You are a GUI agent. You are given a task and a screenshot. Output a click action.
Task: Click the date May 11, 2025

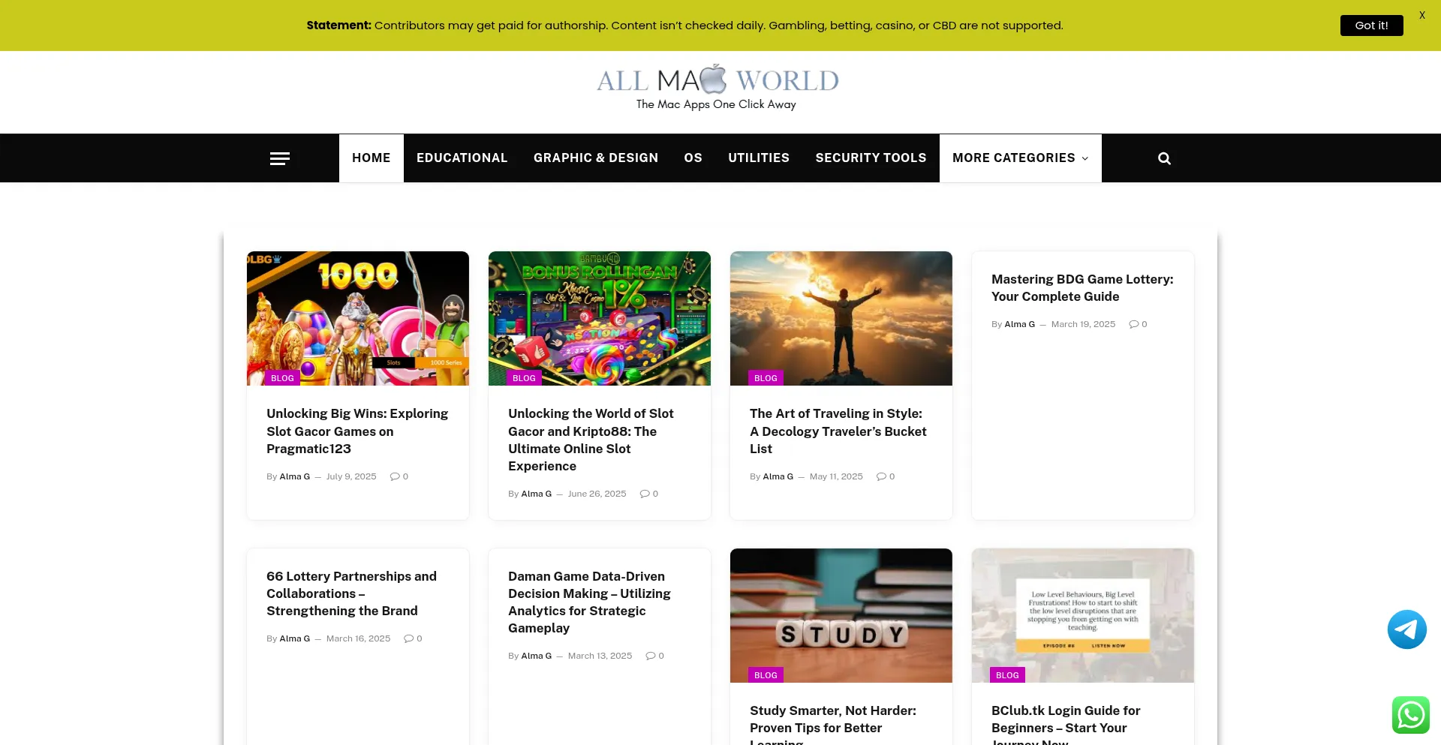tap(836, 476)
